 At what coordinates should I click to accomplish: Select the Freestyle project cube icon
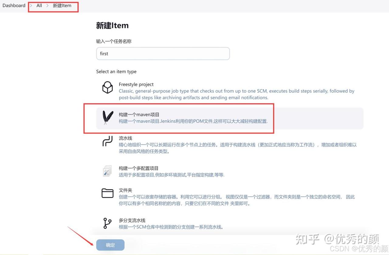(x=108, y=87)
